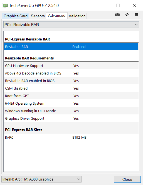Viewport: 143px width, 185px height.
Task: Select the BAR0 row
Action: pyautogui.click(x=71, y=137)
